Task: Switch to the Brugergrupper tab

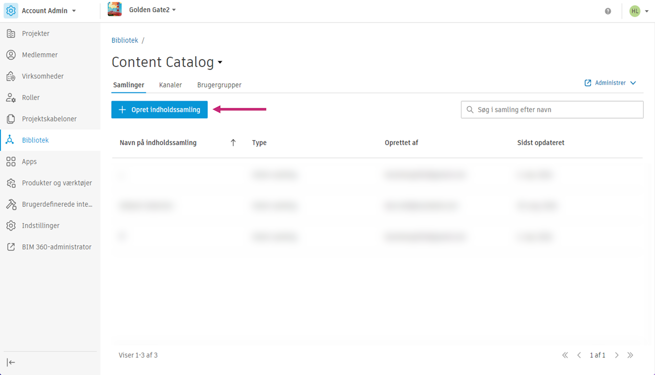Action: click(x=220, y=85)
